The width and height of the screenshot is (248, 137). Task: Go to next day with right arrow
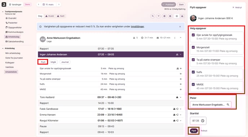(59, 4)
